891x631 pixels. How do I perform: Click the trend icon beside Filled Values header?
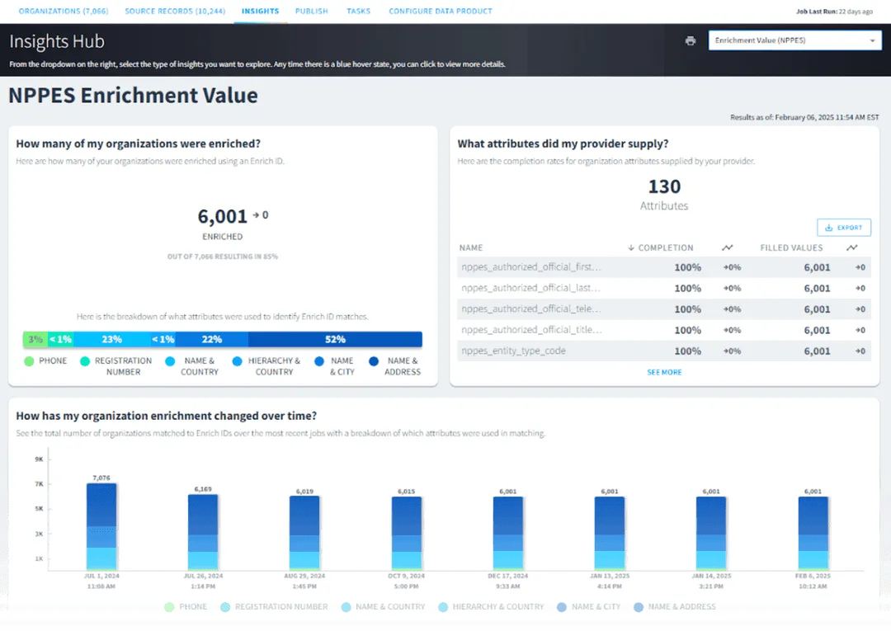point(851,248)
